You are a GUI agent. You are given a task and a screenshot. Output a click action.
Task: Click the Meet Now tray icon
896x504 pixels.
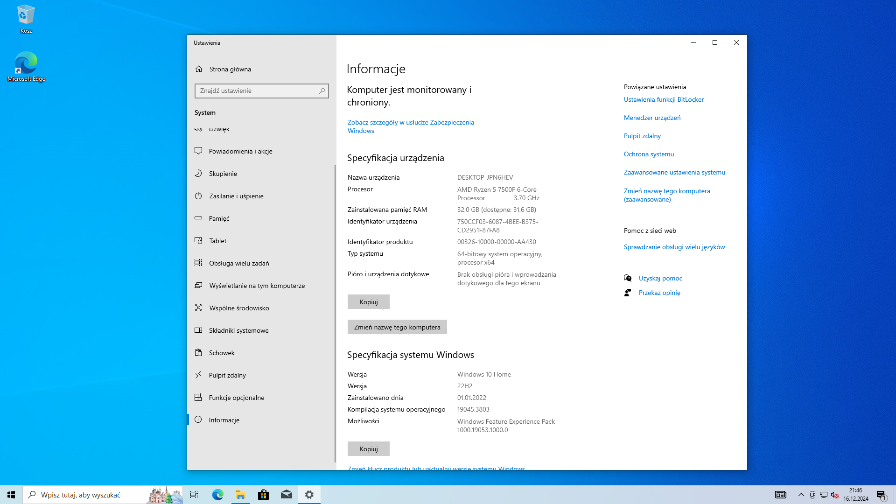tap(812, 495)
